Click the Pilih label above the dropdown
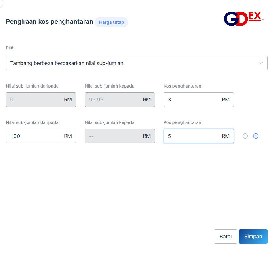The width and height of the screenshot is (278, 266). tap(10, 48)
